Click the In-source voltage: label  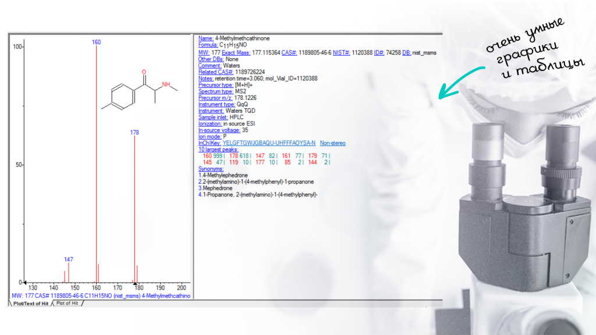point(216,130)
